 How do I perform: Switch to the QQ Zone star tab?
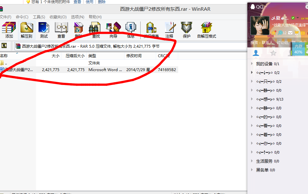click(273, 53)
